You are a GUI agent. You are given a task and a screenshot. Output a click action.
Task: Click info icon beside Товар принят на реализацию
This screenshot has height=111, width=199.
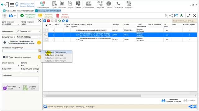(x=39, y=57)
